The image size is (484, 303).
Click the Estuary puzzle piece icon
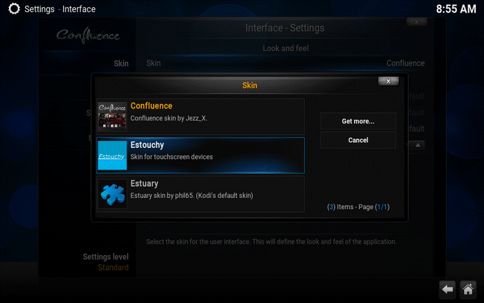pos(112,194)
